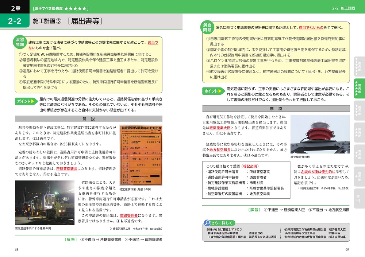365x257 pixels.
Task: Click the citation 令和4年午後 No.29改
Action: [324, 188]
